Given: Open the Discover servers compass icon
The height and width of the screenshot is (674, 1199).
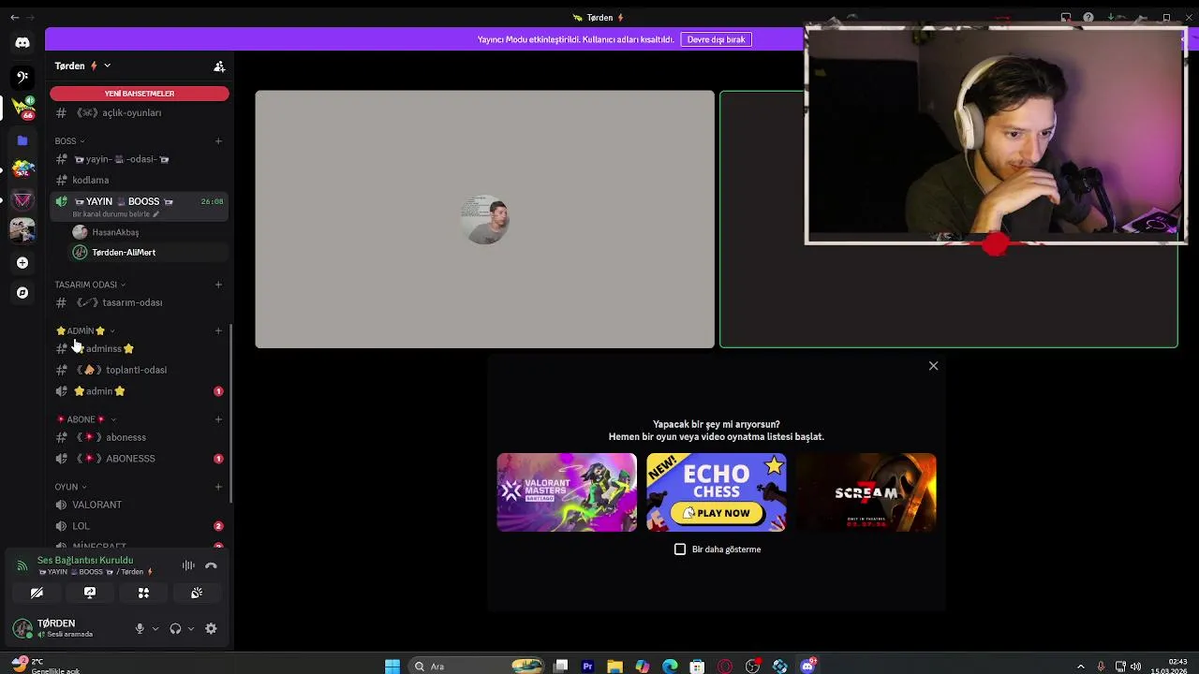Looking at the screenshot, I should tap(22, 293).
